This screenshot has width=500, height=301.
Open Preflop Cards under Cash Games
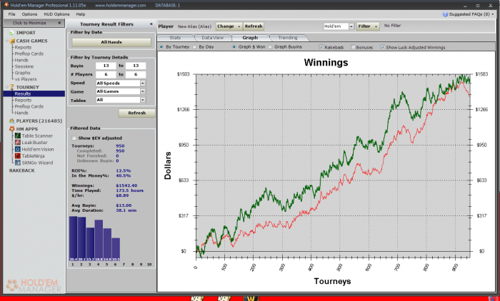pyautogui.click(x=29, y=53)
